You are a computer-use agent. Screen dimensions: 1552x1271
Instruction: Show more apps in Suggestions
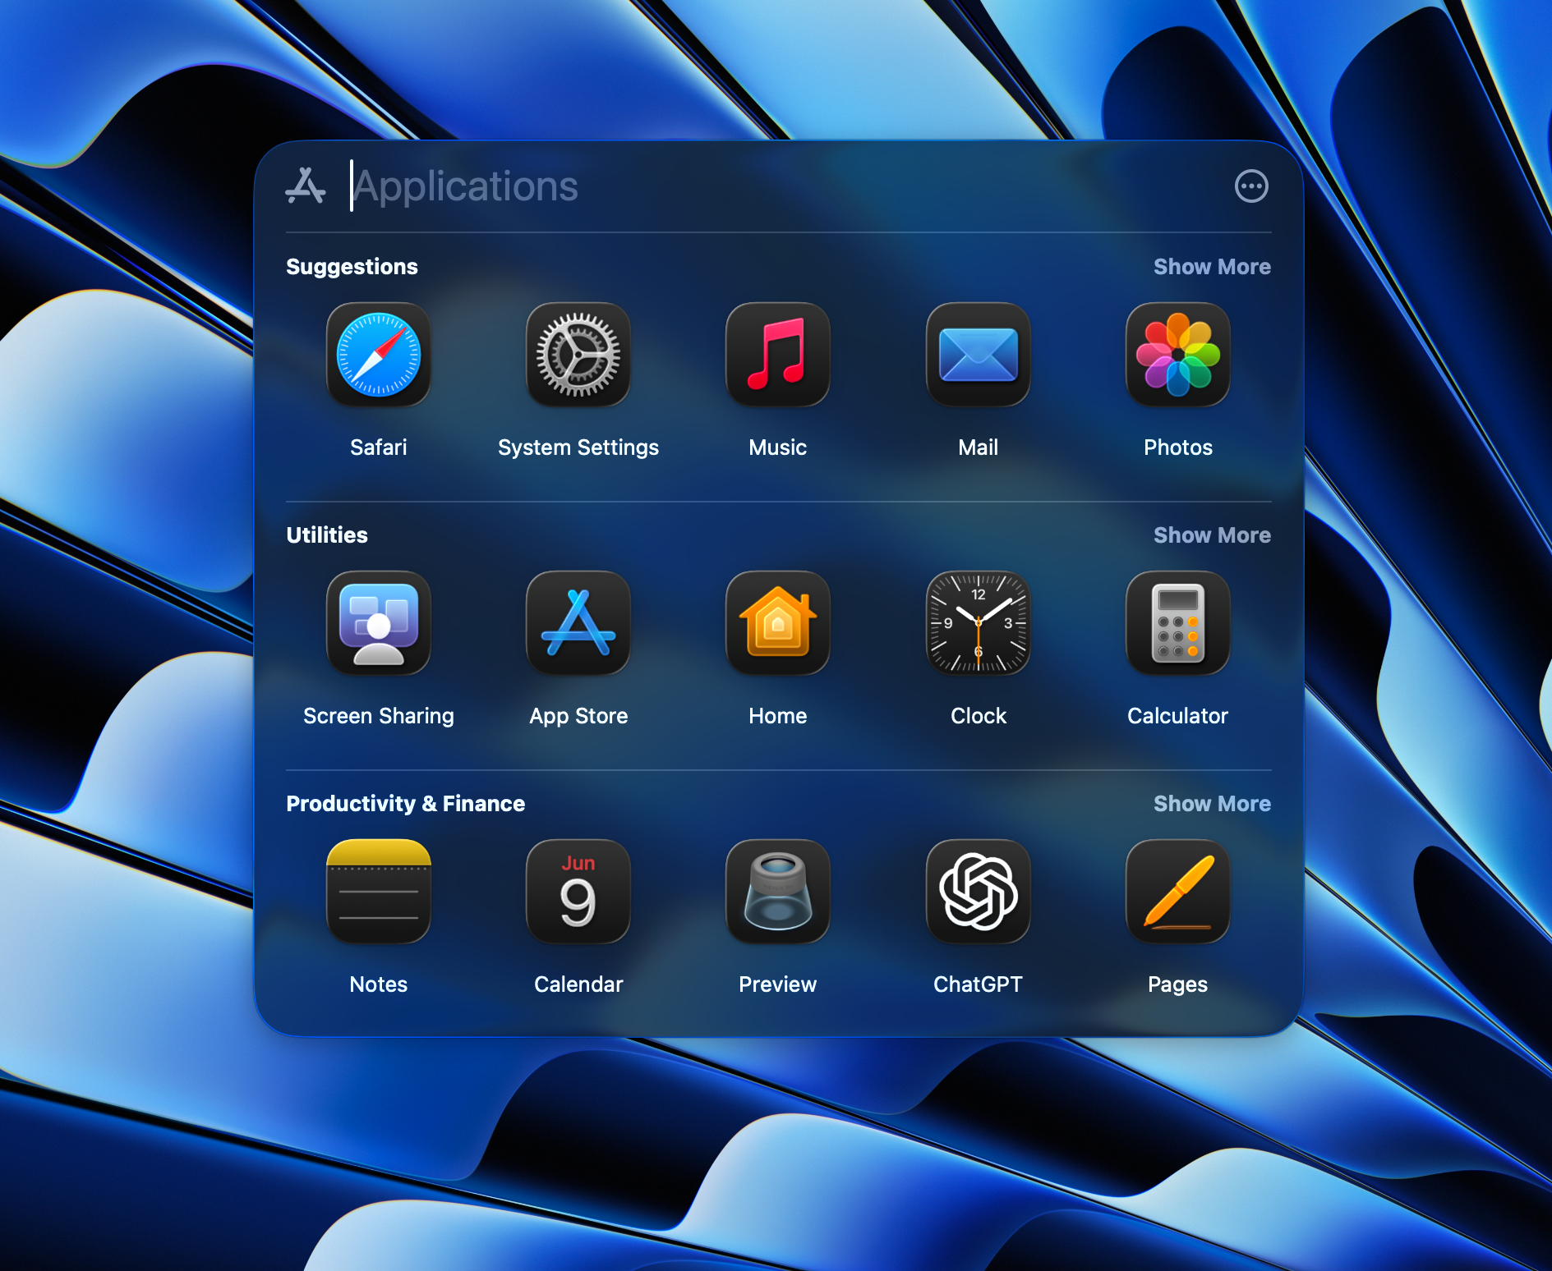coord(1212,267)
